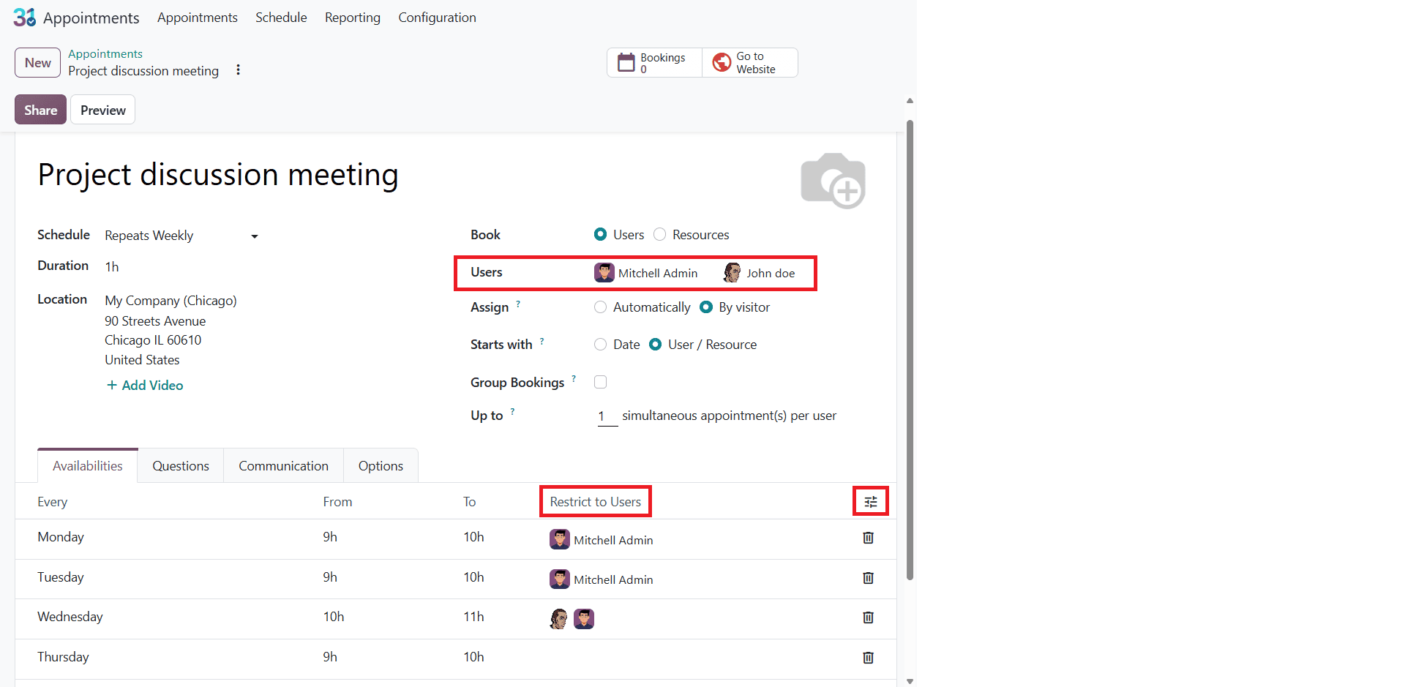
Task: Click the Appointments breadcrumb link
Action: [x=105, y=54]
